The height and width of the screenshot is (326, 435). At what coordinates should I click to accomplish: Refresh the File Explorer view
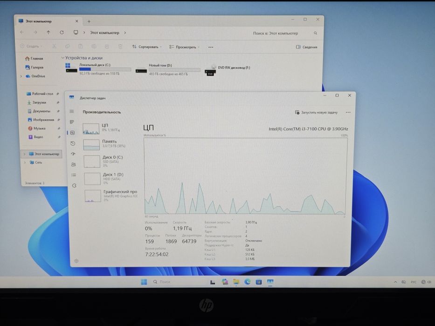(62, 33)
